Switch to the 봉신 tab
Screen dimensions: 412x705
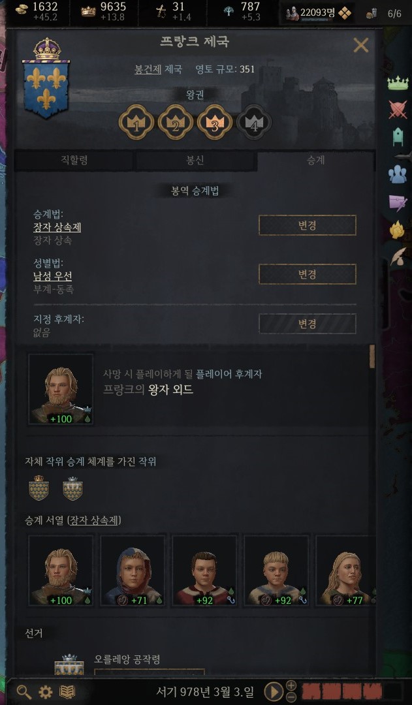(x=196, y=161)
